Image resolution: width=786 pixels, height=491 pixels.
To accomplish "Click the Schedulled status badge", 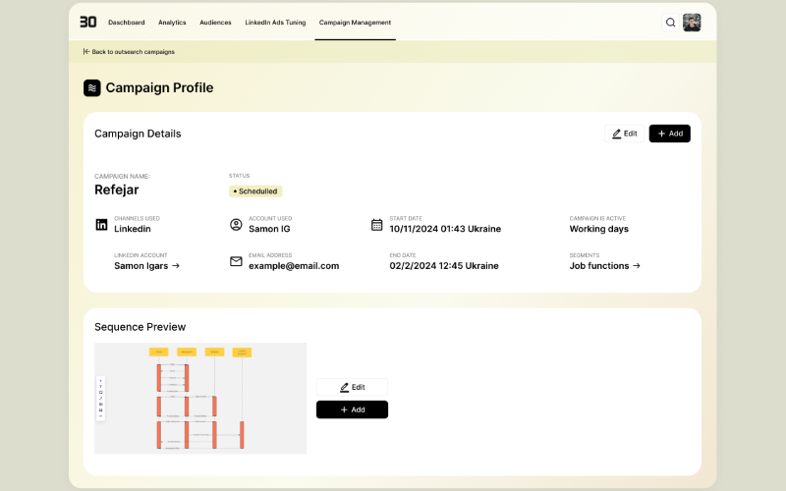I will 255,191.
